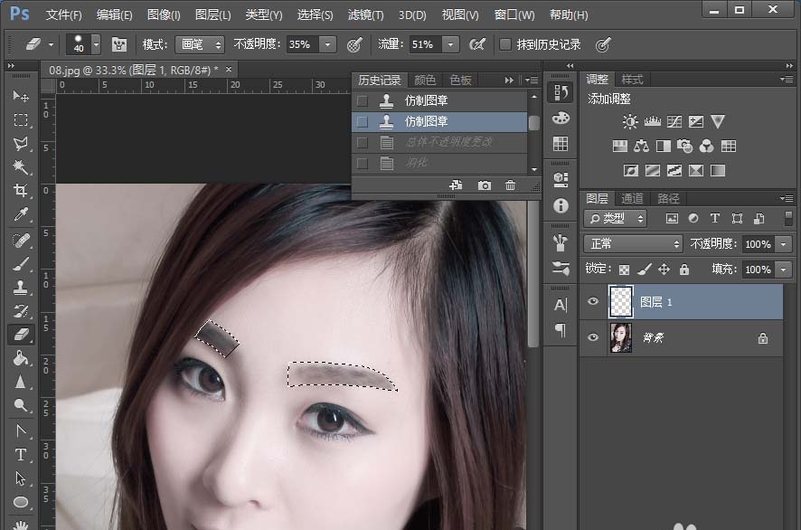This screenshot has width=801, height=530.
Task: Open the brush 模式 dropdown
Action: coord(200,43)
